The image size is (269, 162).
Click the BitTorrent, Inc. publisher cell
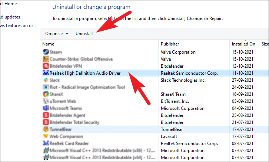pos(175,101)
